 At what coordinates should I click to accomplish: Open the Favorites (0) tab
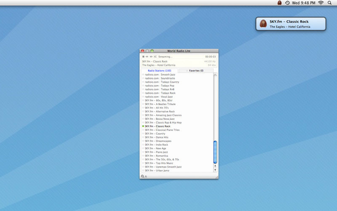coord(196,70)
